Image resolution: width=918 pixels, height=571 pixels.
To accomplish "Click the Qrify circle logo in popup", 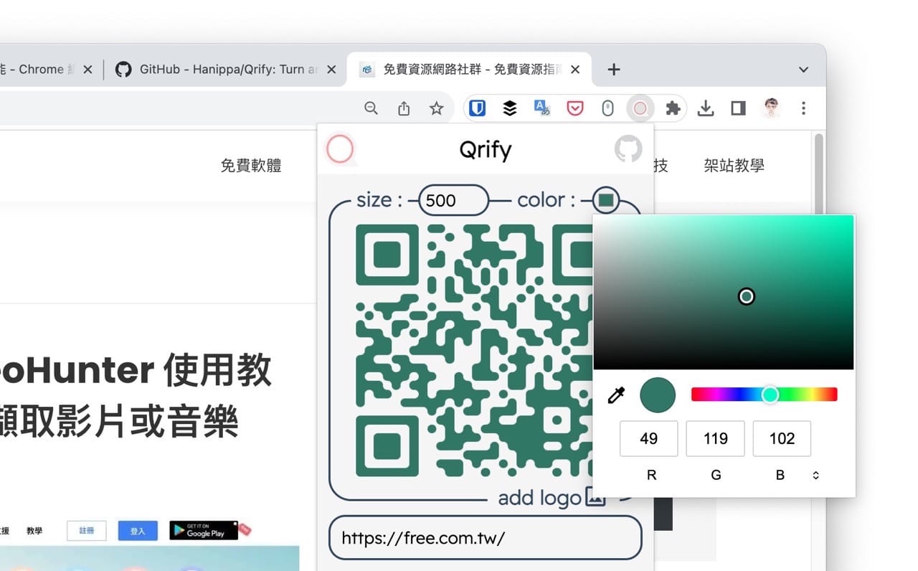I will pyautogui.click(x=340, y=149).
